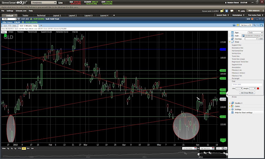Viewport: 265px width, 159px height.
Task: Click the orange Link diamond icon
Action: click(x=252, y=19)
